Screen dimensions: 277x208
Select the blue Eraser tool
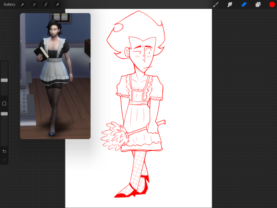(244, 4)
